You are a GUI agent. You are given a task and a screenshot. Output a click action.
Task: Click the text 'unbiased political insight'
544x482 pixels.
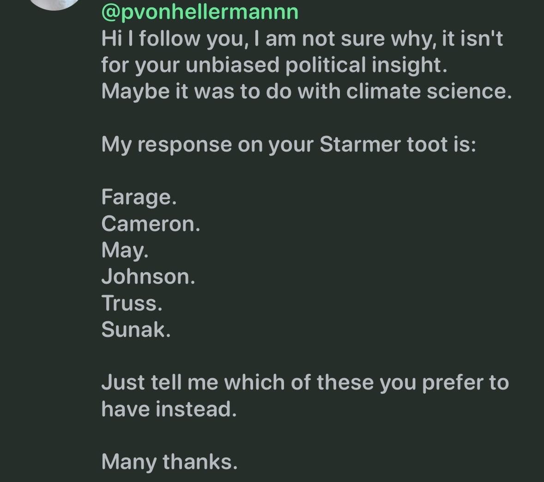[316, 65]
